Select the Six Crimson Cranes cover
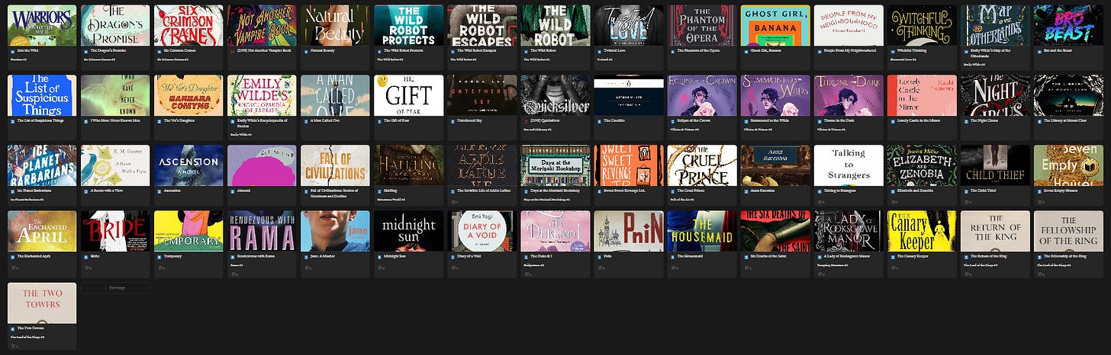Image resolution: width=1111 pixels, height=355 pixels. coord(188,24)
